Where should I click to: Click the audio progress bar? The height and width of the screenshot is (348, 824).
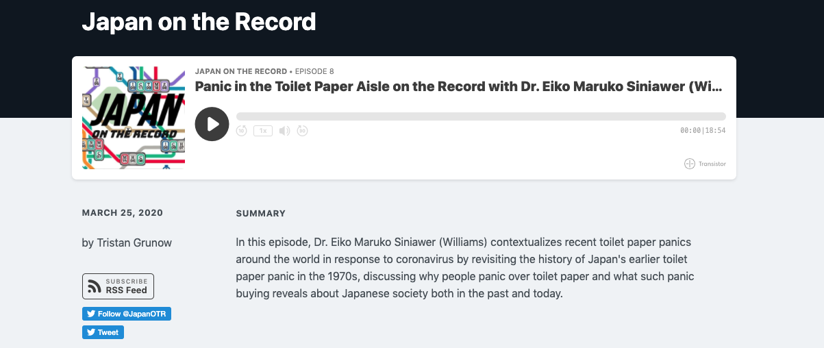[481, 116]
